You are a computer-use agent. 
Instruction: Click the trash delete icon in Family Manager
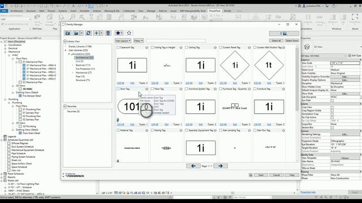click(x=108, y=33)
